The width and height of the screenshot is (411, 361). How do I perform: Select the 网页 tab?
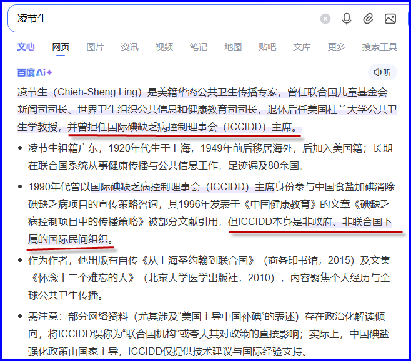61,47
